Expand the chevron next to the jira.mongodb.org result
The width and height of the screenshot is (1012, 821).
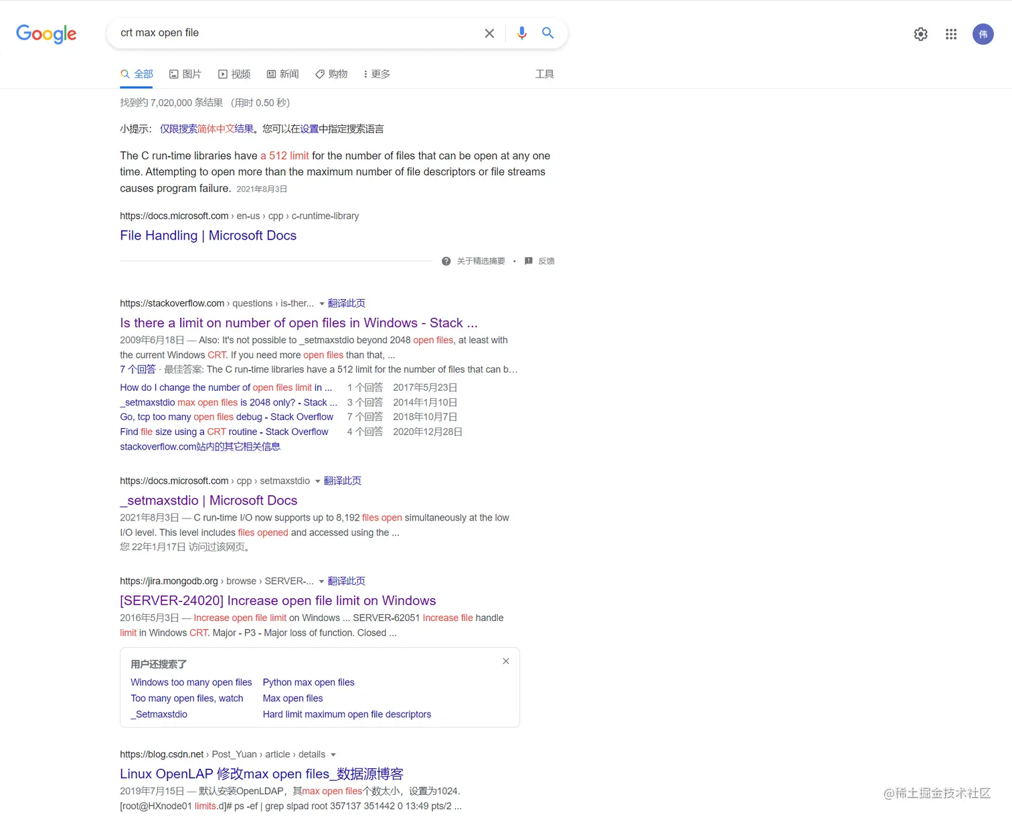[x=321, y=581]
